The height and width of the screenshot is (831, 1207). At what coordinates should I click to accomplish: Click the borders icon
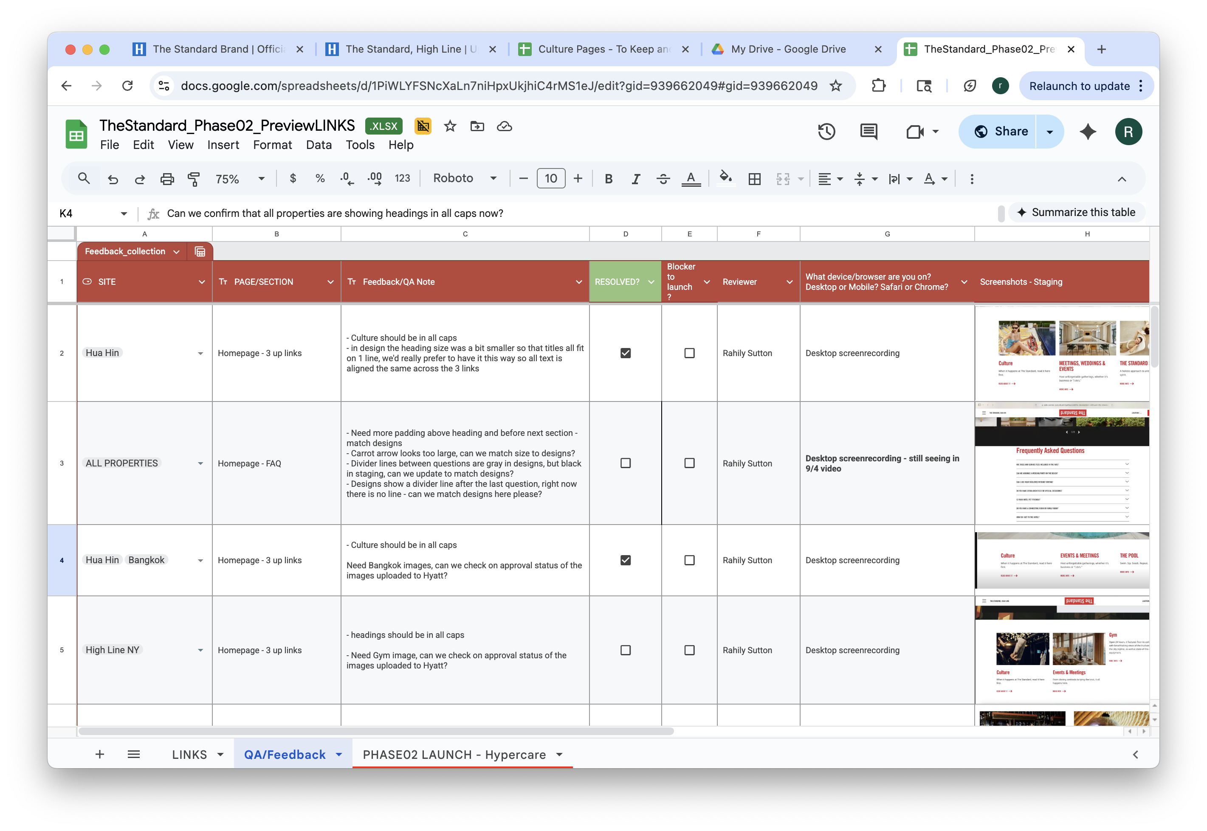[x=754, y=179]
